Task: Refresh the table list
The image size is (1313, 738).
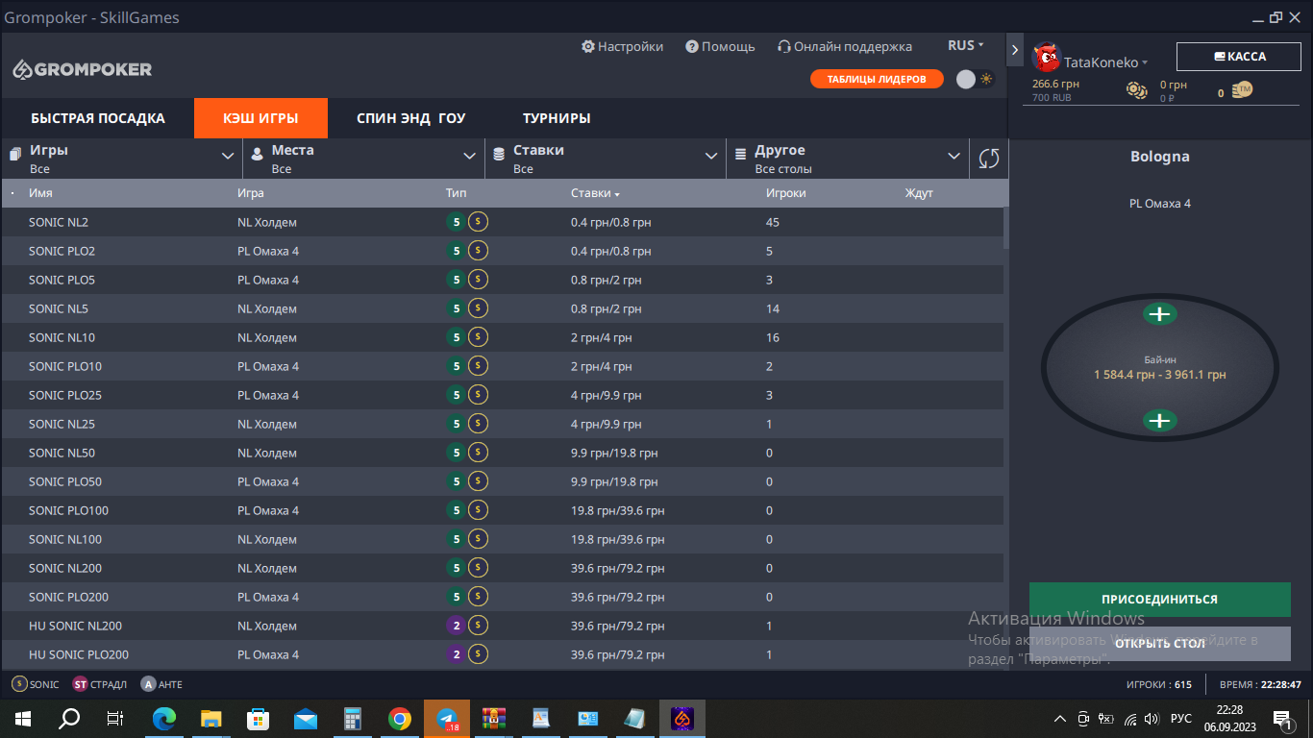Action: (x=989, y=159)
